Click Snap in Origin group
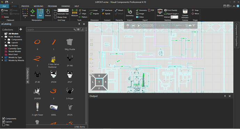The image size is (240, 129). (x=195, y=10)
